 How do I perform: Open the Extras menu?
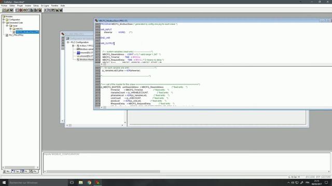36,6
